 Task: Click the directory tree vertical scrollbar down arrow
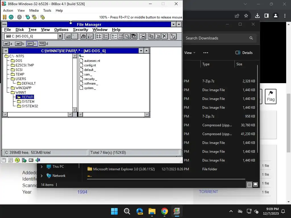point(75,110)
